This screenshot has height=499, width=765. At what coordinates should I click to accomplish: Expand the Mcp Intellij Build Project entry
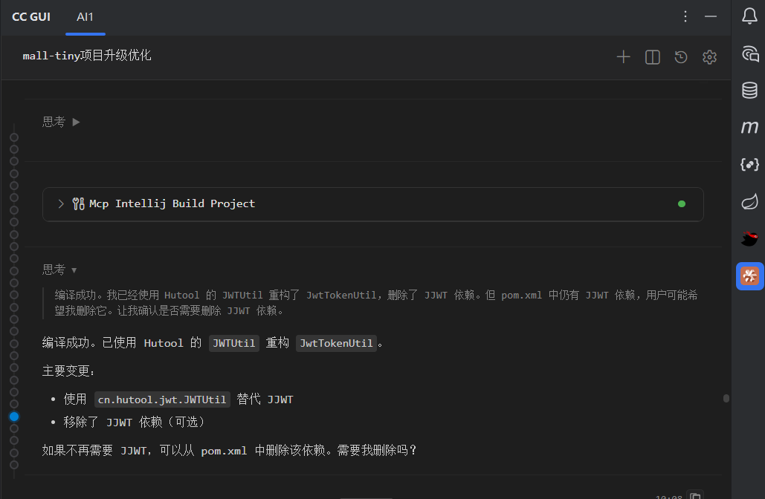(59, 203)
